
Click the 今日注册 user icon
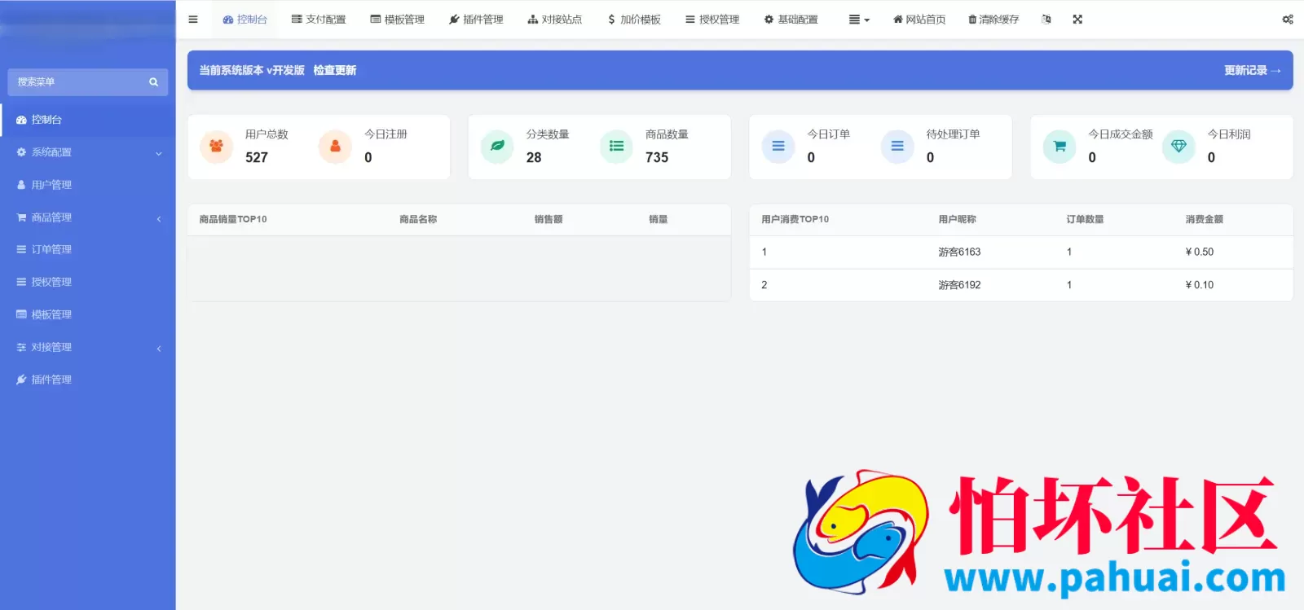coord(335,147)
